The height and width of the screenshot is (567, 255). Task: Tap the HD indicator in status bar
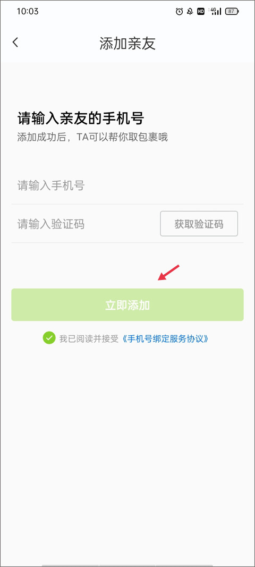pyautogui.click(x=201, y=12)
